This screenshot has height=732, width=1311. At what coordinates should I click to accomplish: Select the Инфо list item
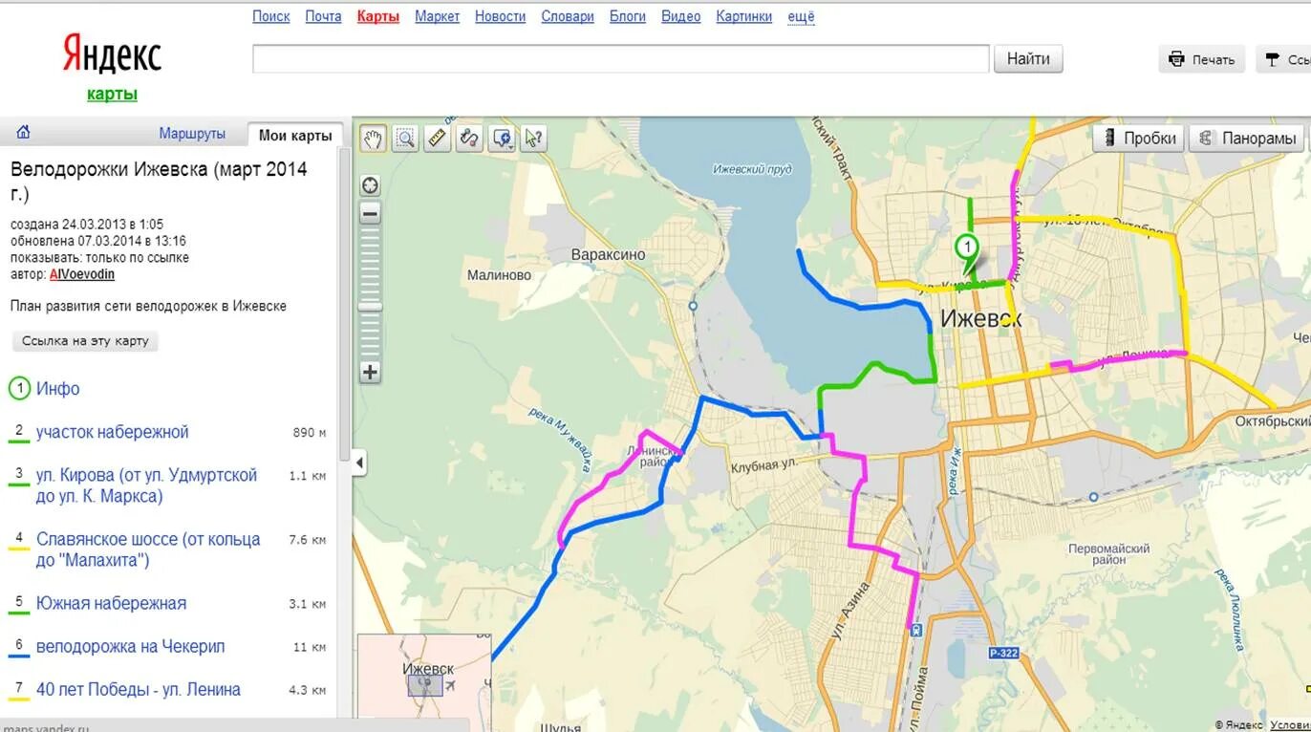pyautogui.click(x=58, y=389)
